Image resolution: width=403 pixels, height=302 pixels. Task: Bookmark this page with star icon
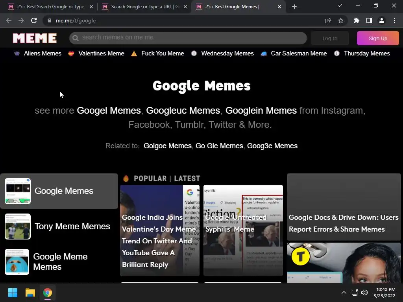point(341,20)
